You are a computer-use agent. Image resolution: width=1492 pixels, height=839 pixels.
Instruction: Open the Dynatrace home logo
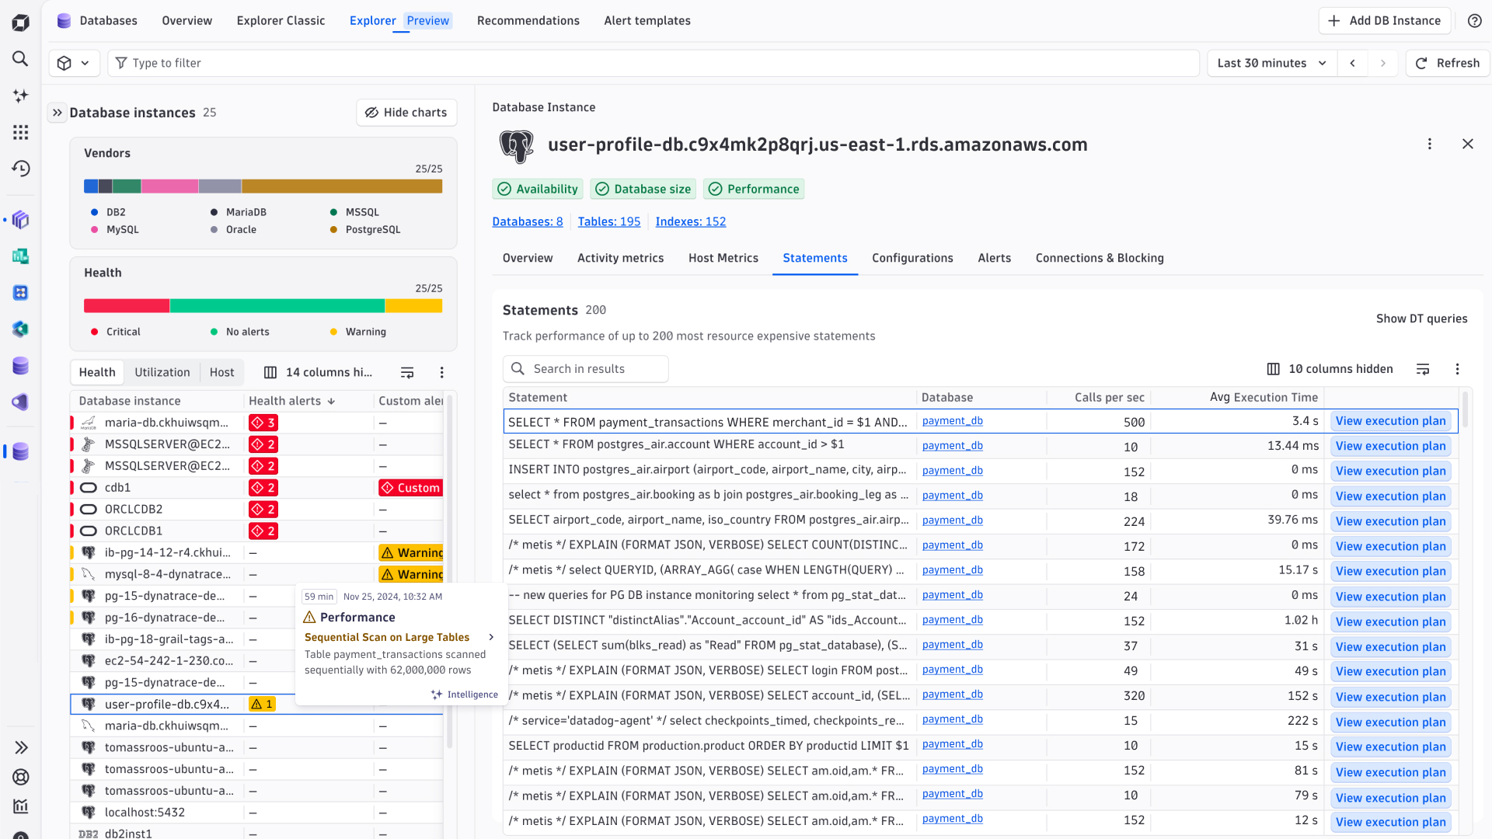[x=21, y=23]
